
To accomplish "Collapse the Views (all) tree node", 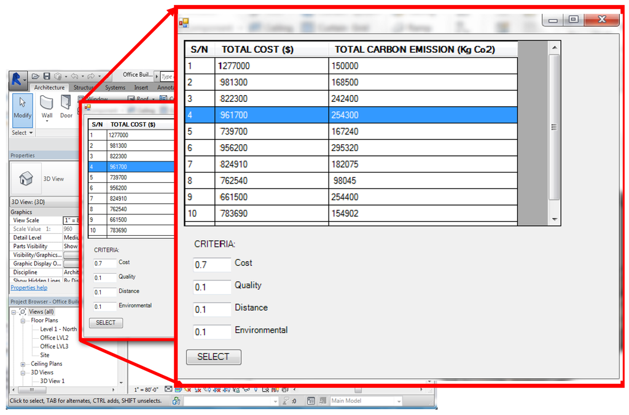I will 14,312.
